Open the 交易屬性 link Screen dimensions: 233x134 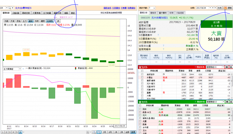(x=116, y=8)
